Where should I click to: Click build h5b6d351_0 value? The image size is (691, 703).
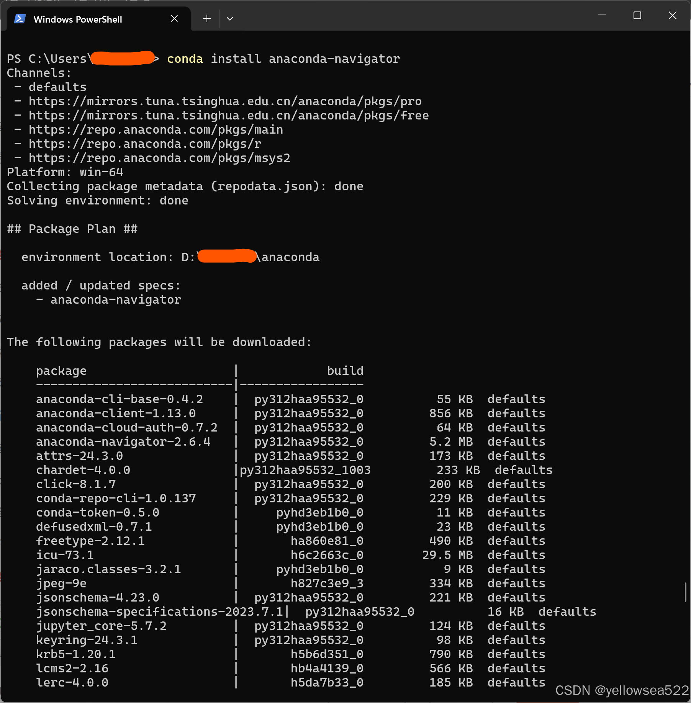[327, 654]
